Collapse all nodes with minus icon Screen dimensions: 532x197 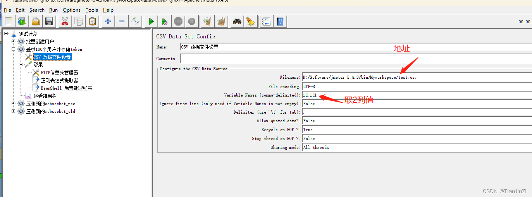pos(122,21)
